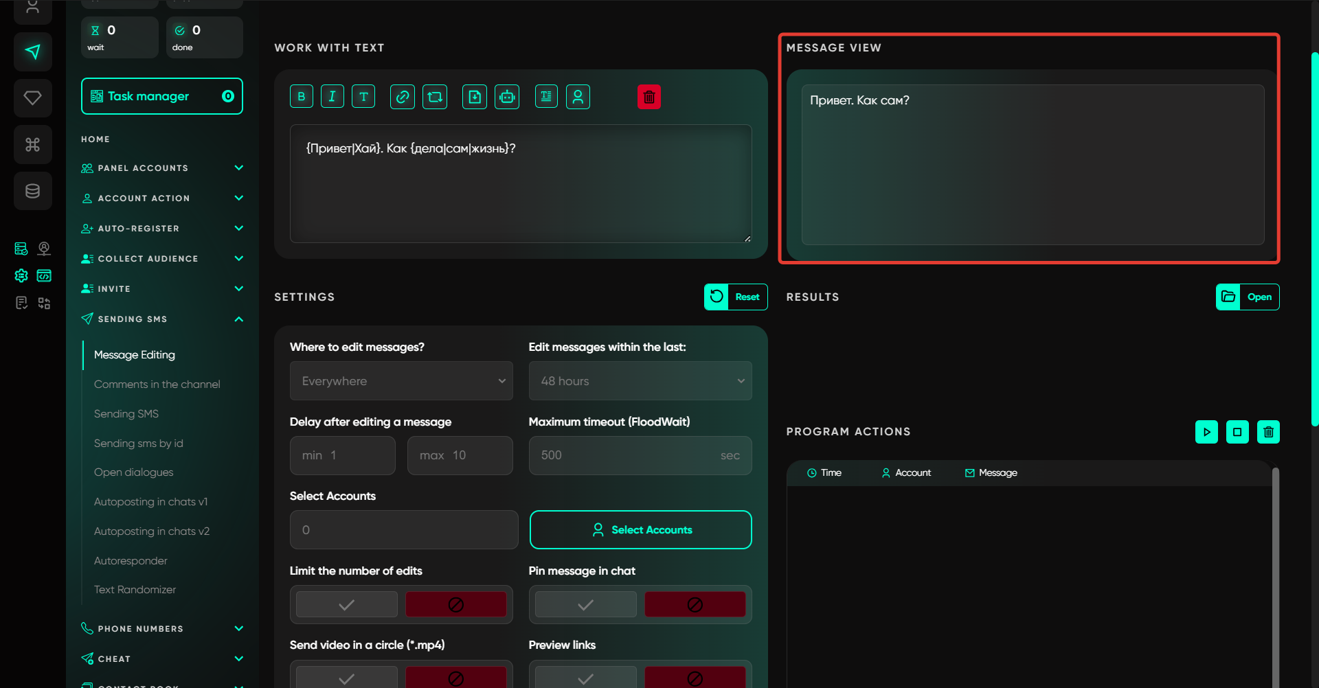Enable Pin message in chat checkmark
This screenshot has width=1319, height=688.
585,604
